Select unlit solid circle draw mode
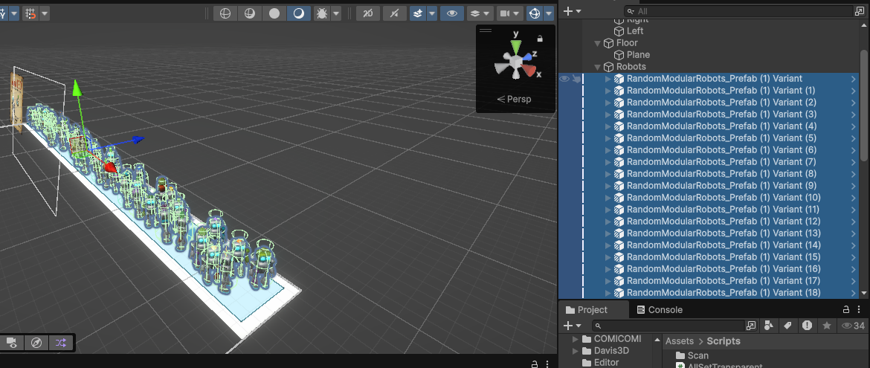Viewport: 870px width, 368px height. tap(274, 13)
